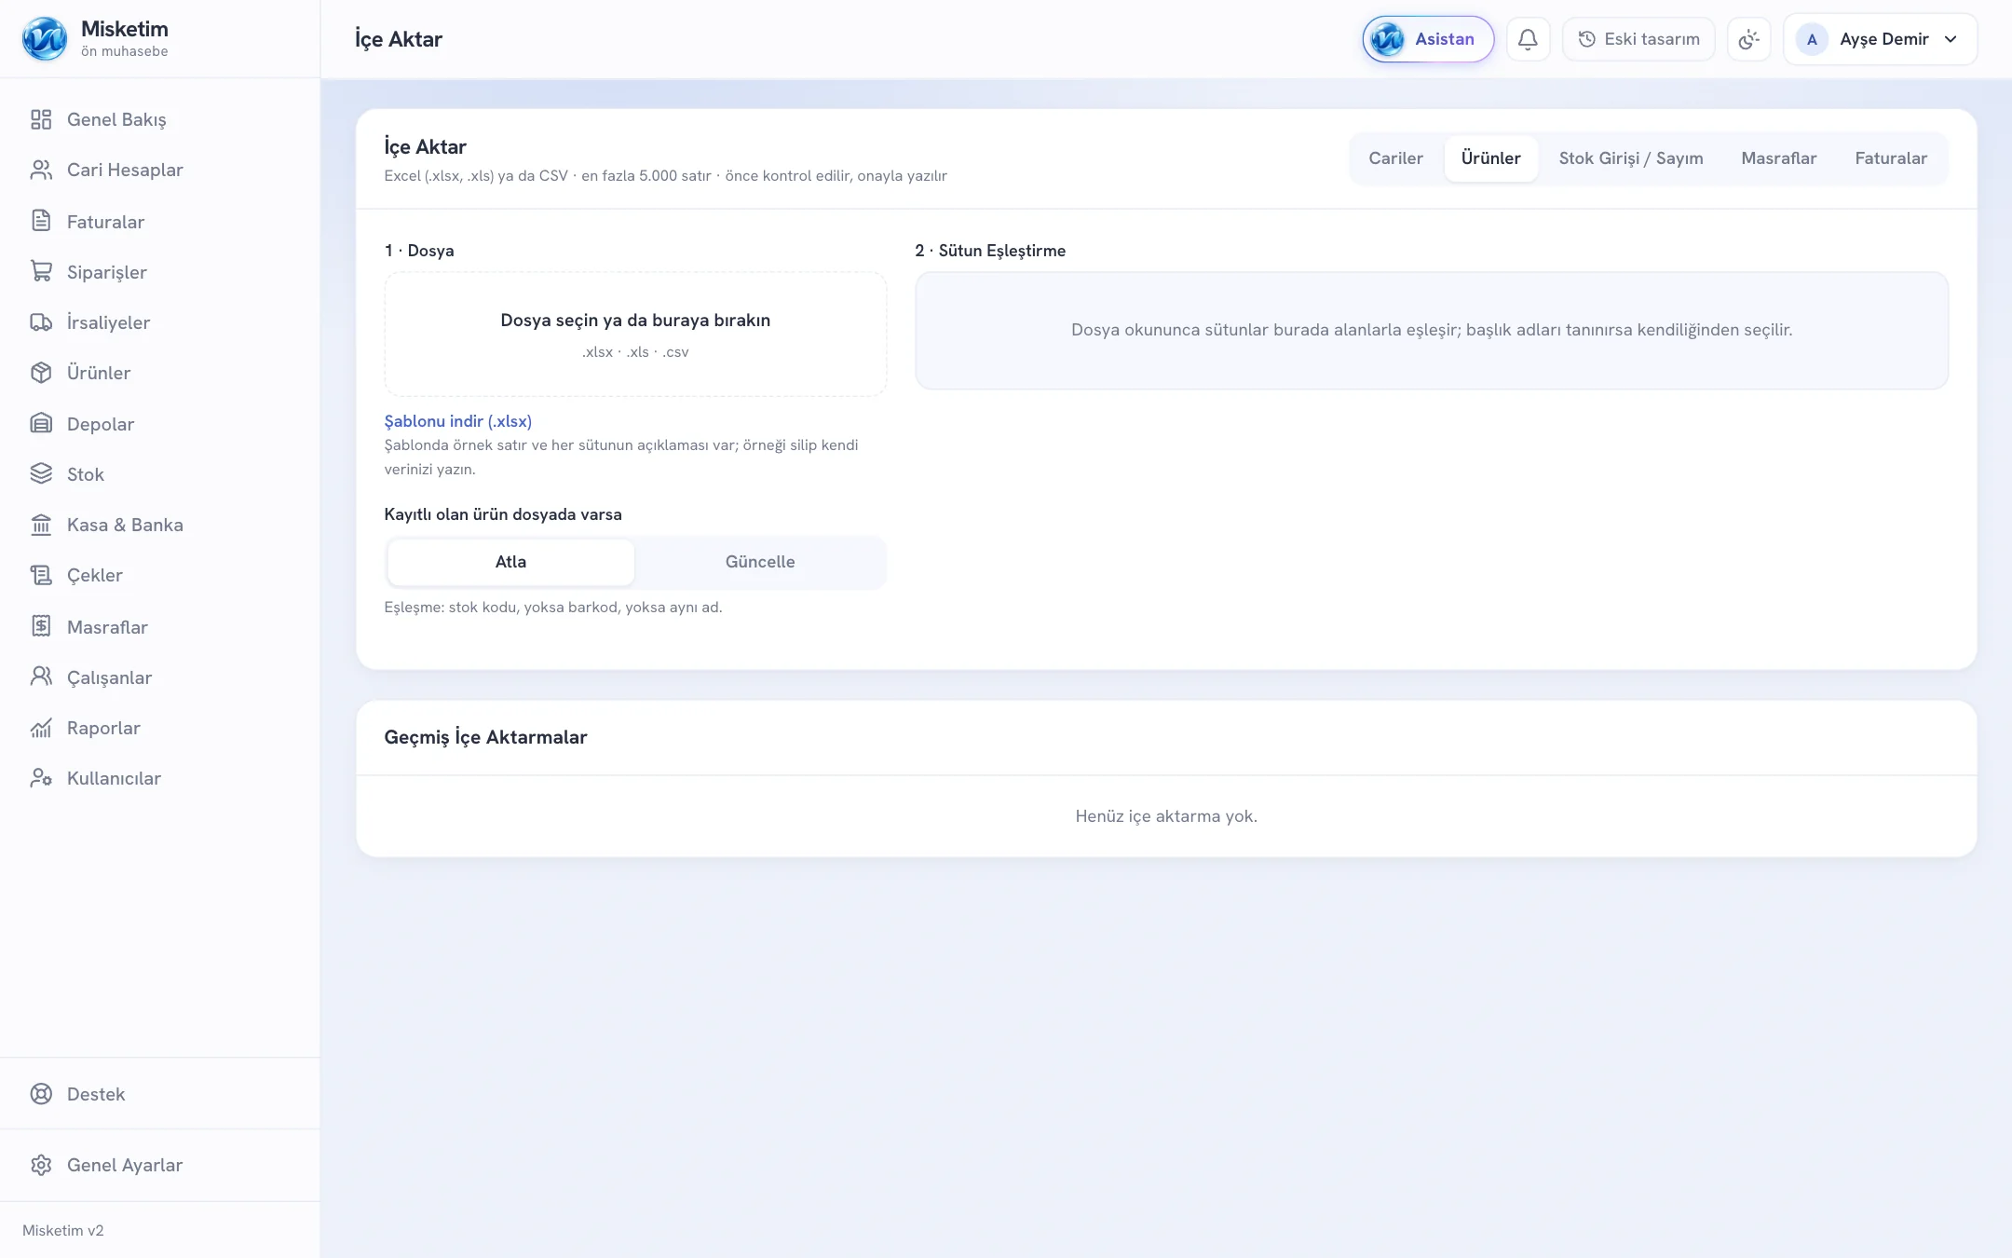Click the 'Geçmiş İçe Aktarmalar' heading
The height and width of the screenshot is (1258, 2012).
click(x=485, y=737)
